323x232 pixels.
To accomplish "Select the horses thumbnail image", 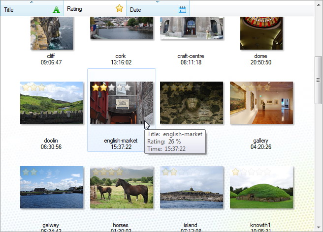I will pyautogui.click(x=122, y=187).
